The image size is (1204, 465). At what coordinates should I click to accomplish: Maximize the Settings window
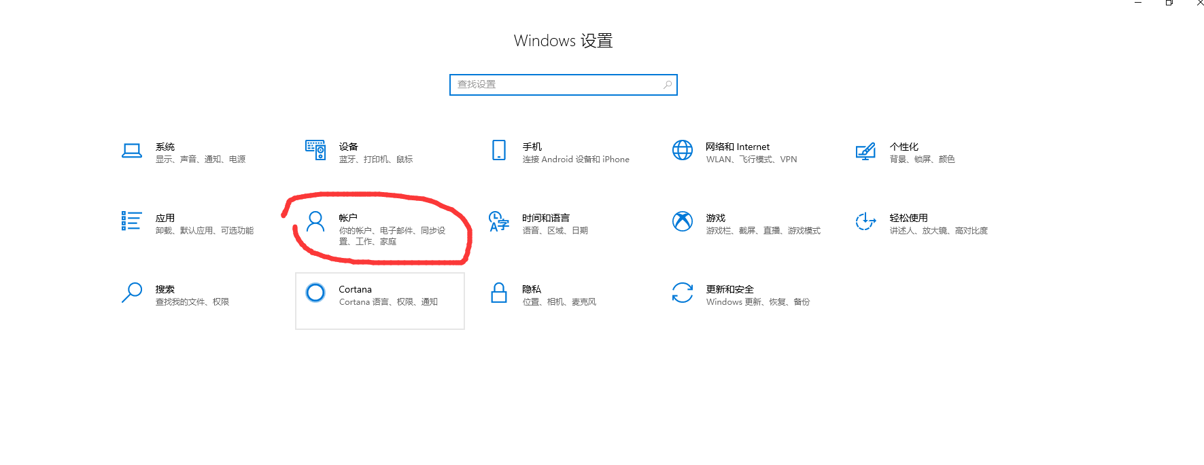tap(1169, 3)
